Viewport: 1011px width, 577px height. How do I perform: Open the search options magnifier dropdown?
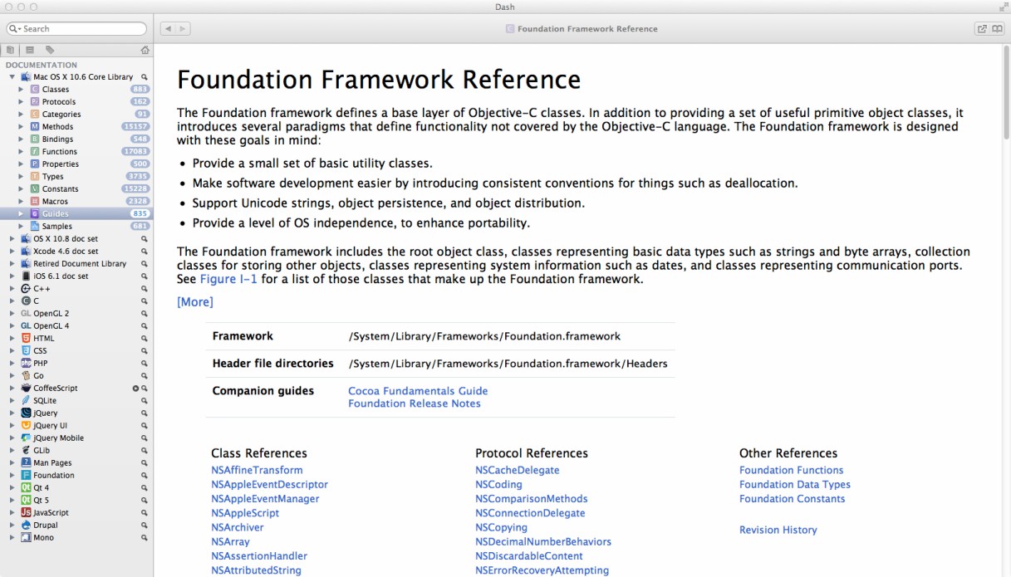[14, 28]
